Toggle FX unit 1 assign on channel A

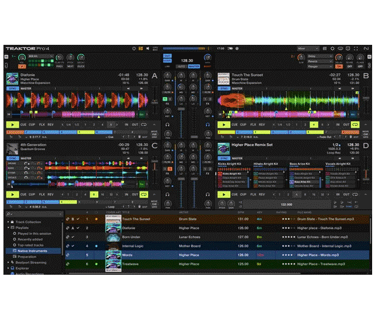(165, 99)
